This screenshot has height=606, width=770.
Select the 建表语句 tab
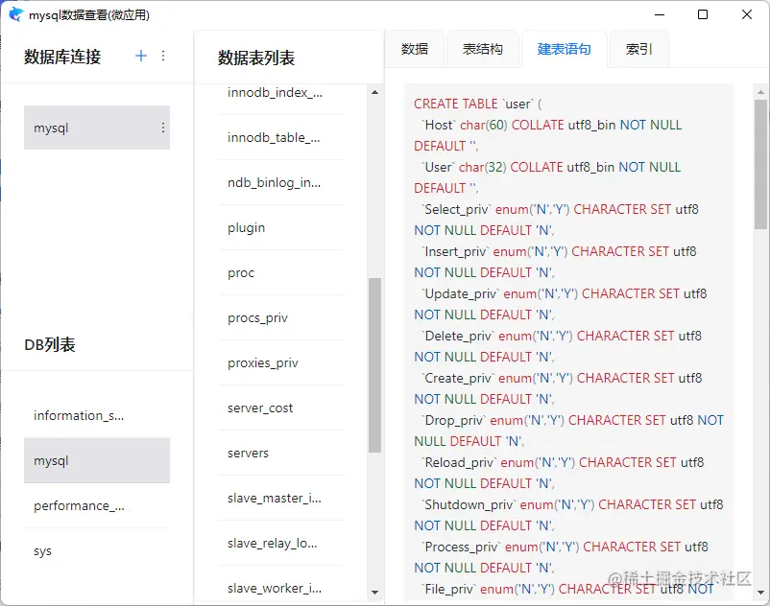565,49
